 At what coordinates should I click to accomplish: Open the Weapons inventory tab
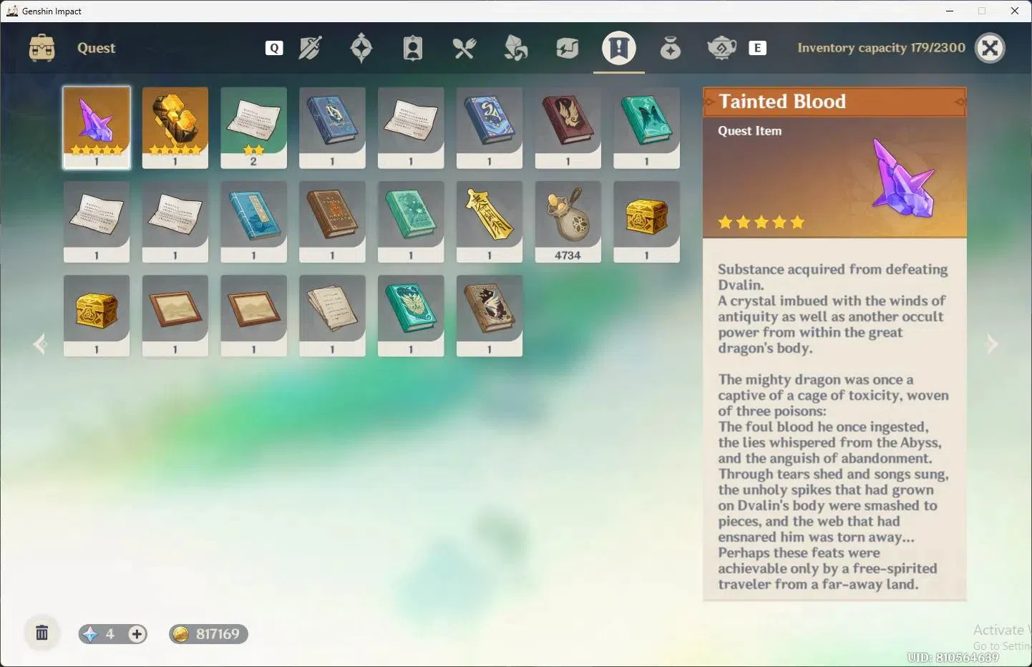coord(310,48)
